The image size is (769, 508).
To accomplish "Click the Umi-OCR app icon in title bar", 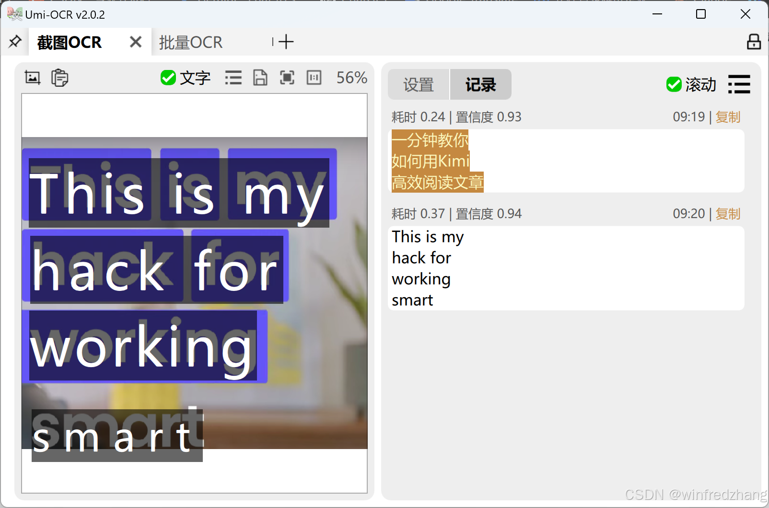I will click(x=14, y=14).
